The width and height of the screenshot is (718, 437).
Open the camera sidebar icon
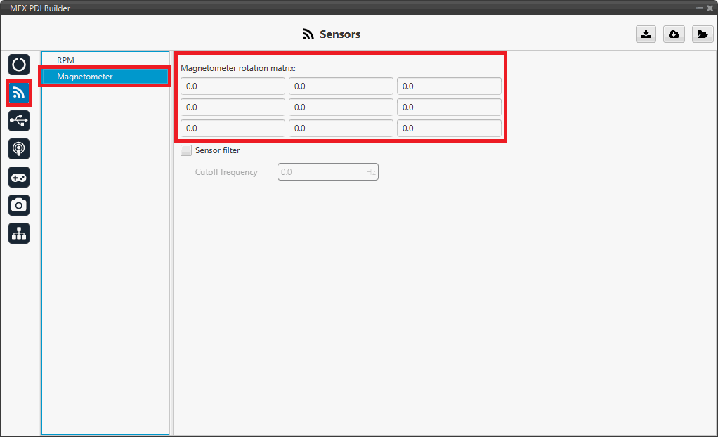[19, 205]
